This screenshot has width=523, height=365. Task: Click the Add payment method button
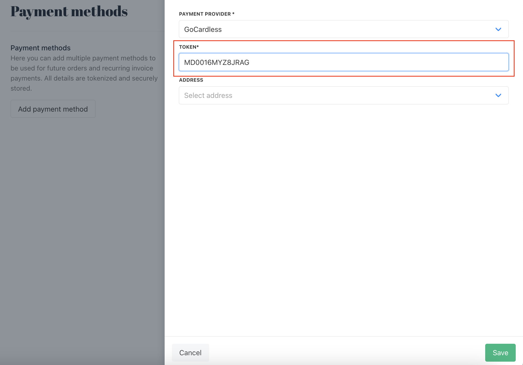[x=53, y=109]
